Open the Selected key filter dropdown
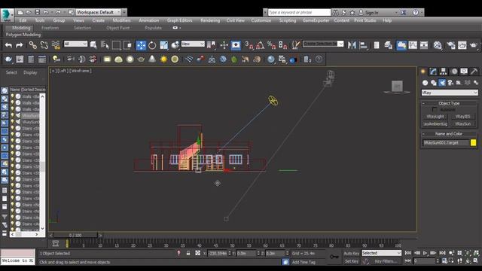482x271 pixels. point(382,253)
